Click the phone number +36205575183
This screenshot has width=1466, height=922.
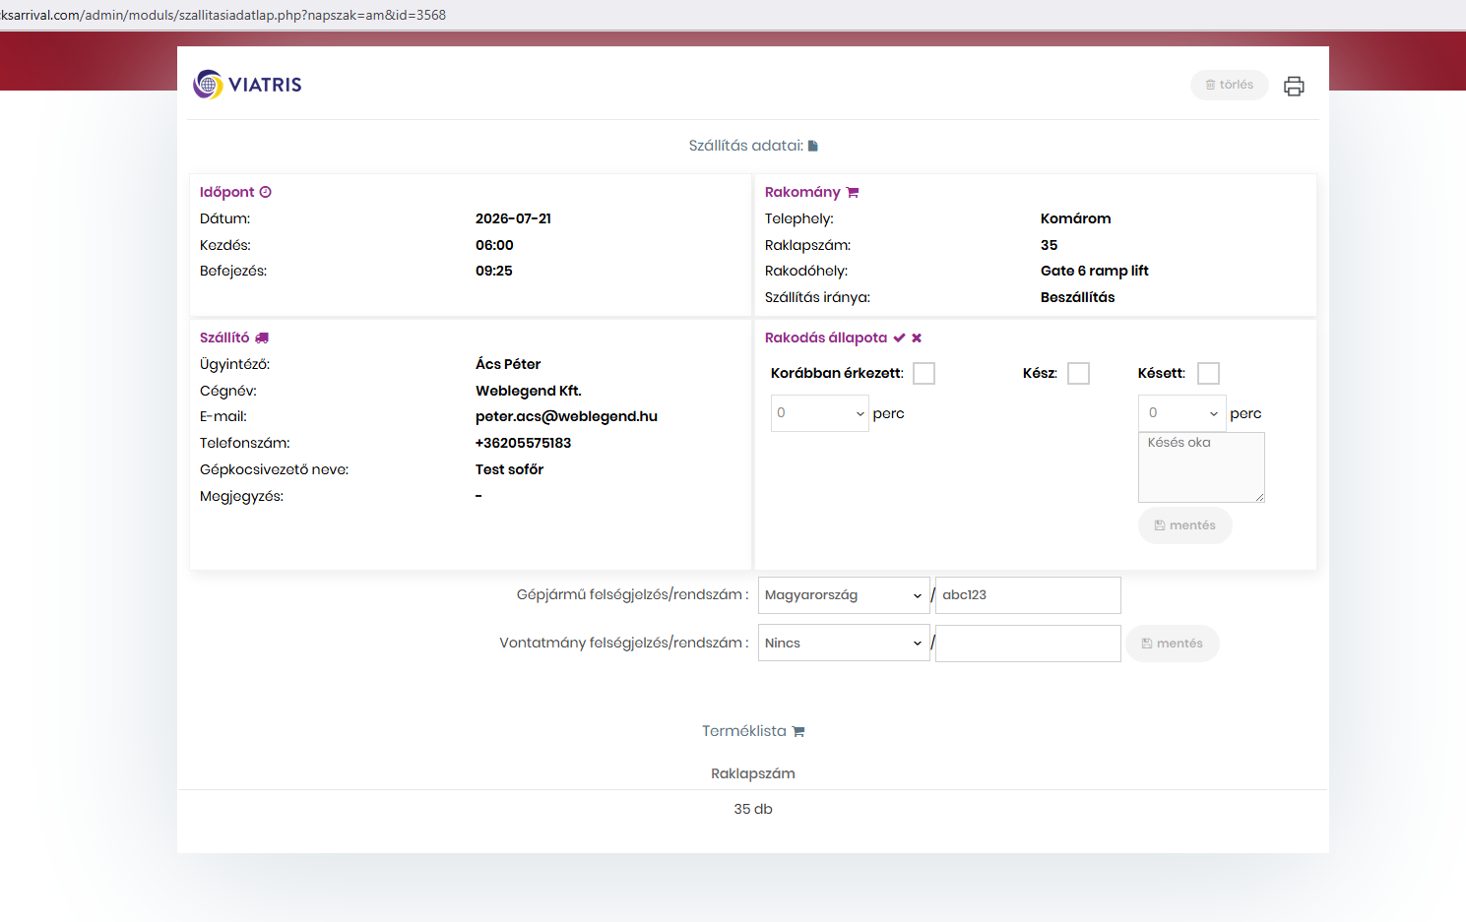523,443
